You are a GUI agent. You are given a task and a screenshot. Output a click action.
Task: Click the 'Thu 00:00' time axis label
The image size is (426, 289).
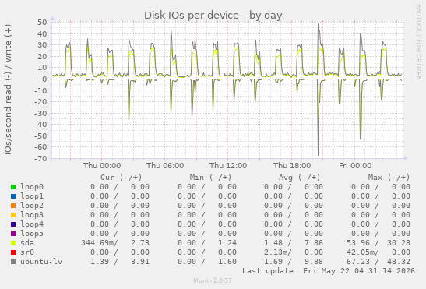click(102, 166)
